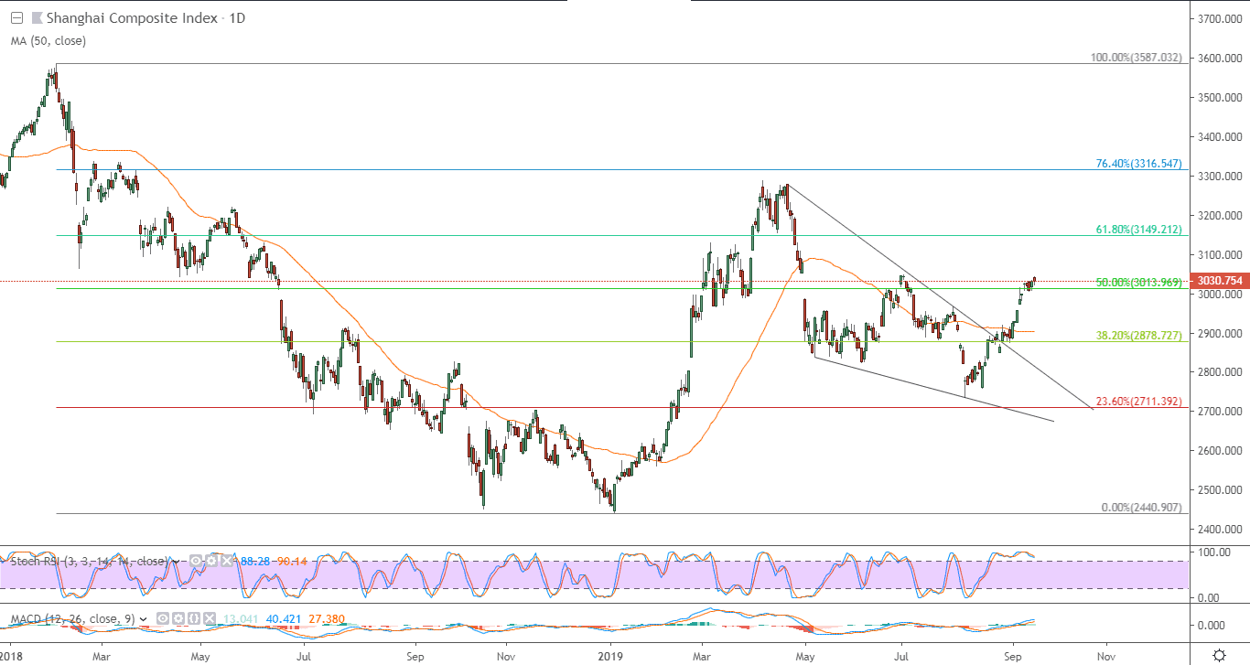Select the MA (50, close) indicator label
The width and height of the screenshot is (1250, 665).
click(48, 40)
